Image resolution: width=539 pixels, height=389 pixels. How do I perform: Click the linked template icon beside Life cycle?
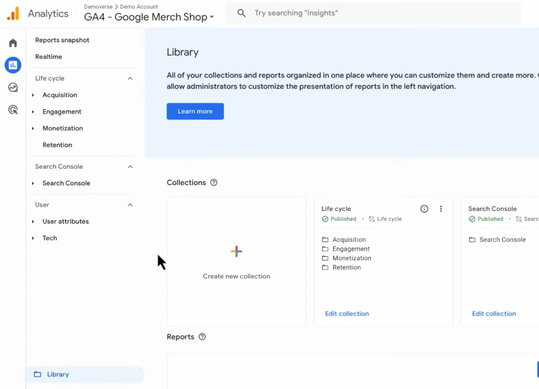(372, 219)
